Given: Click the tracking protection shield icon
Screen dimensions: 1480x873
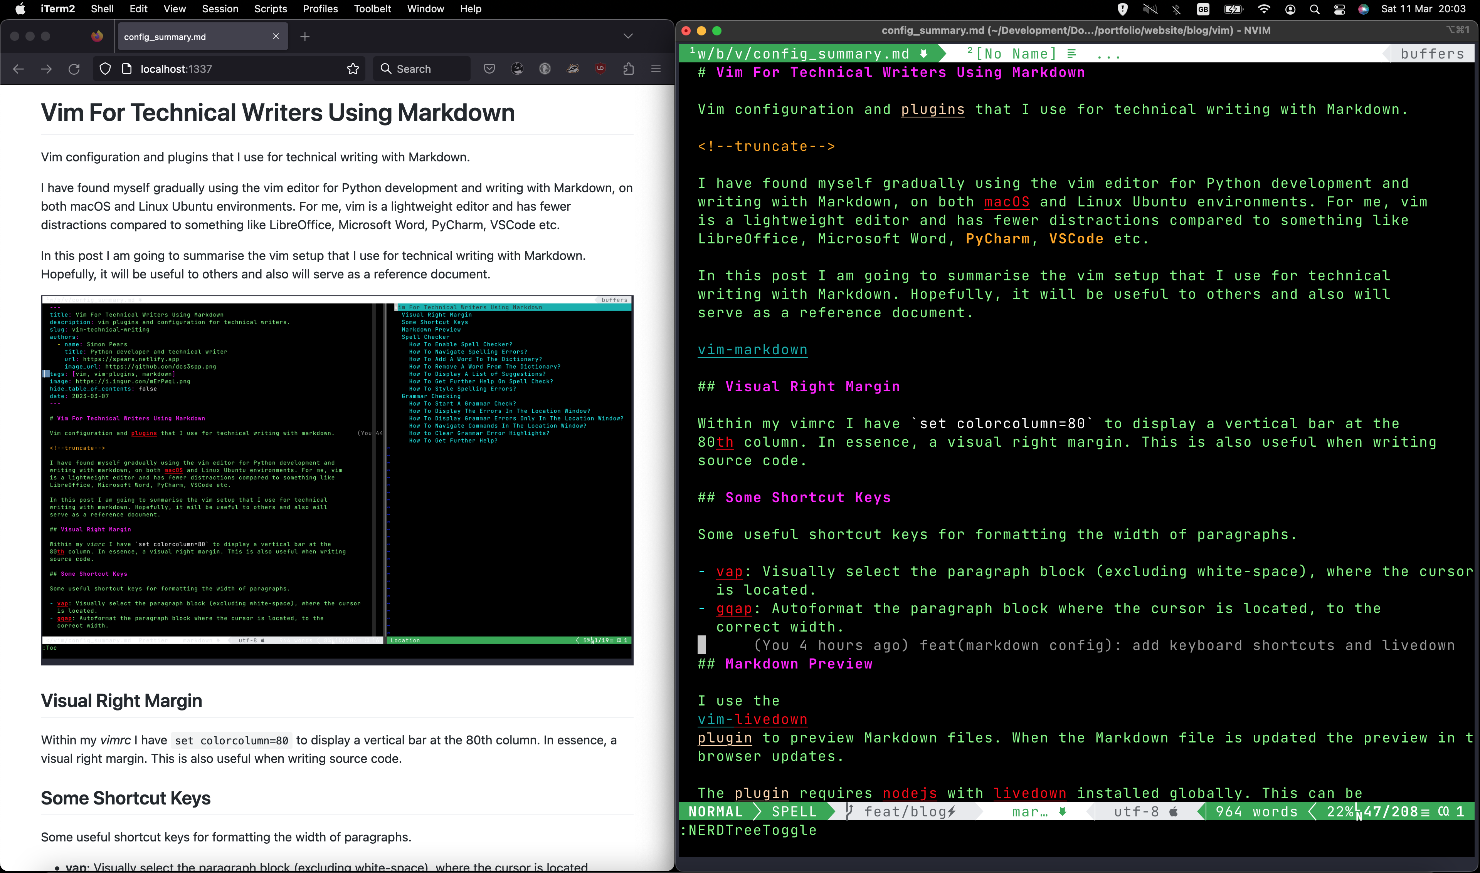Looking at the screenshot, I should (x=105, y=69).
